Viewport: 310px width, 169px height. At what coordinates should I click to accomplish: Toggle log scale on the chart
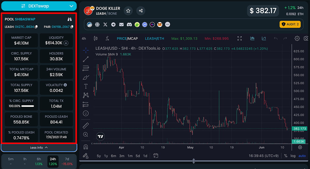293,156
